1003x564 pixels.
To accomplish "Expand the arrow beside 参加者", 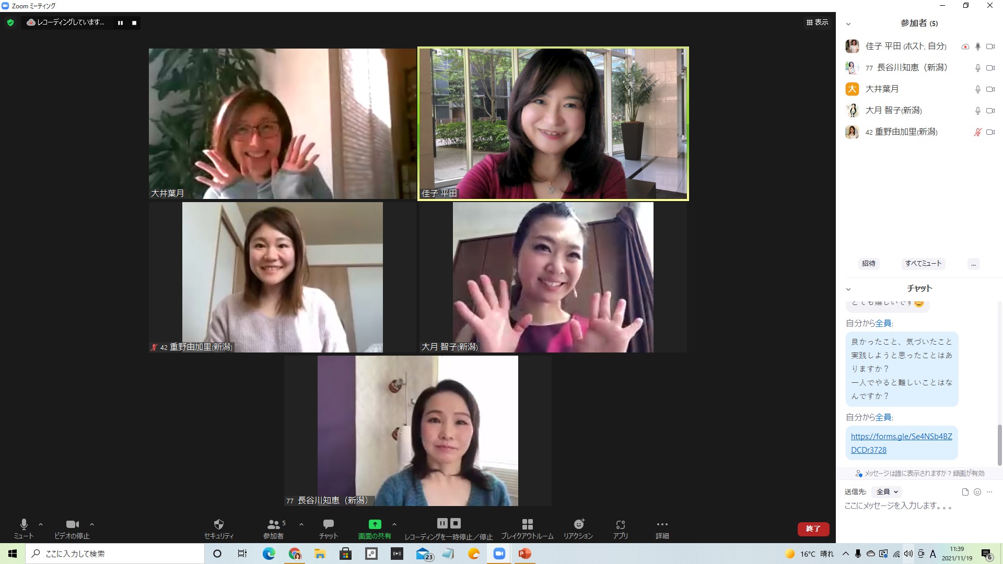I will pos(301,524).
